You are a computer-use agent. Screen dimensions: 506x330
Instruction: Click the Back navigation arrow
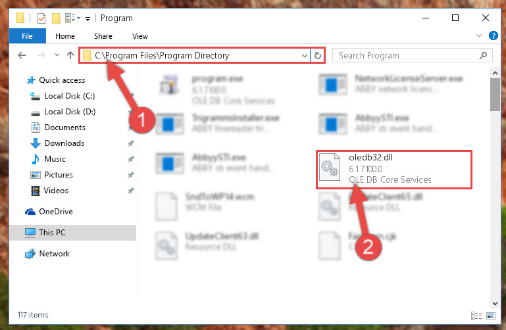pos(22,55)
